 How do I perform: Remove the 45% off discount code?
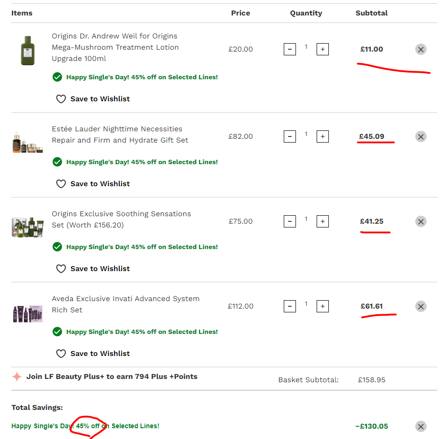pos(420,426)
